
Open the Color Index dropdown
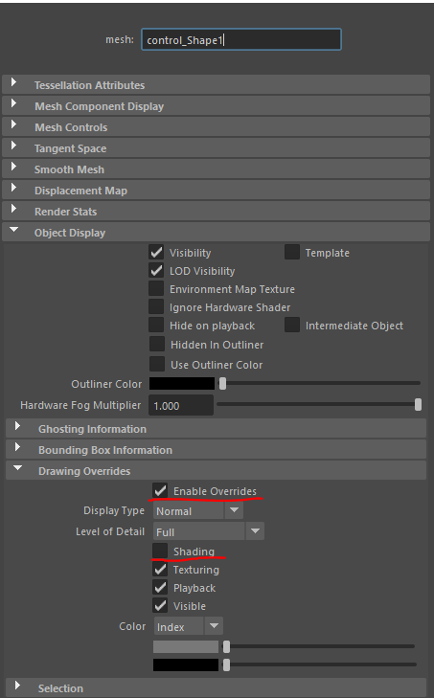(188, 626)
